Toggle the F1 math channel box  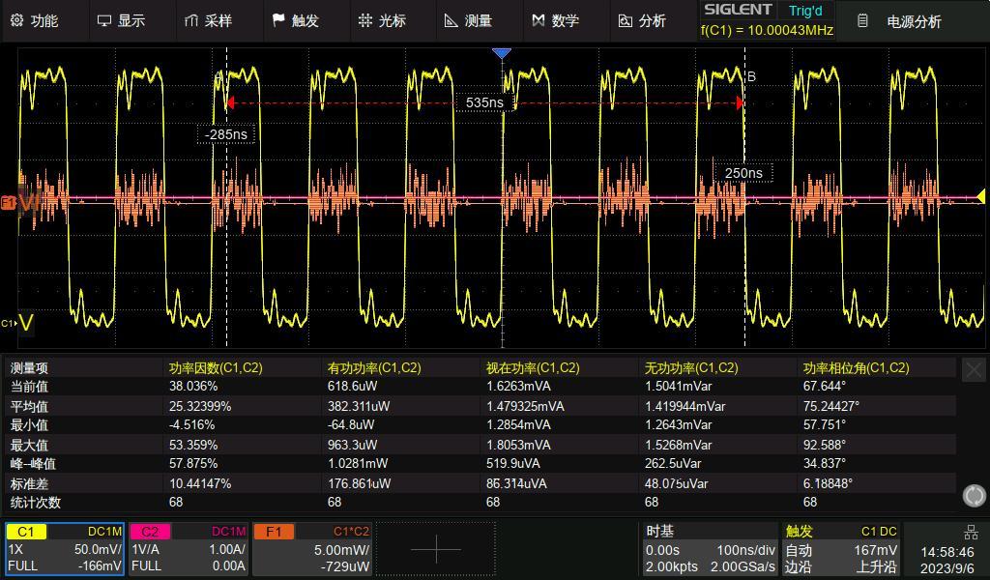(312, 548)
